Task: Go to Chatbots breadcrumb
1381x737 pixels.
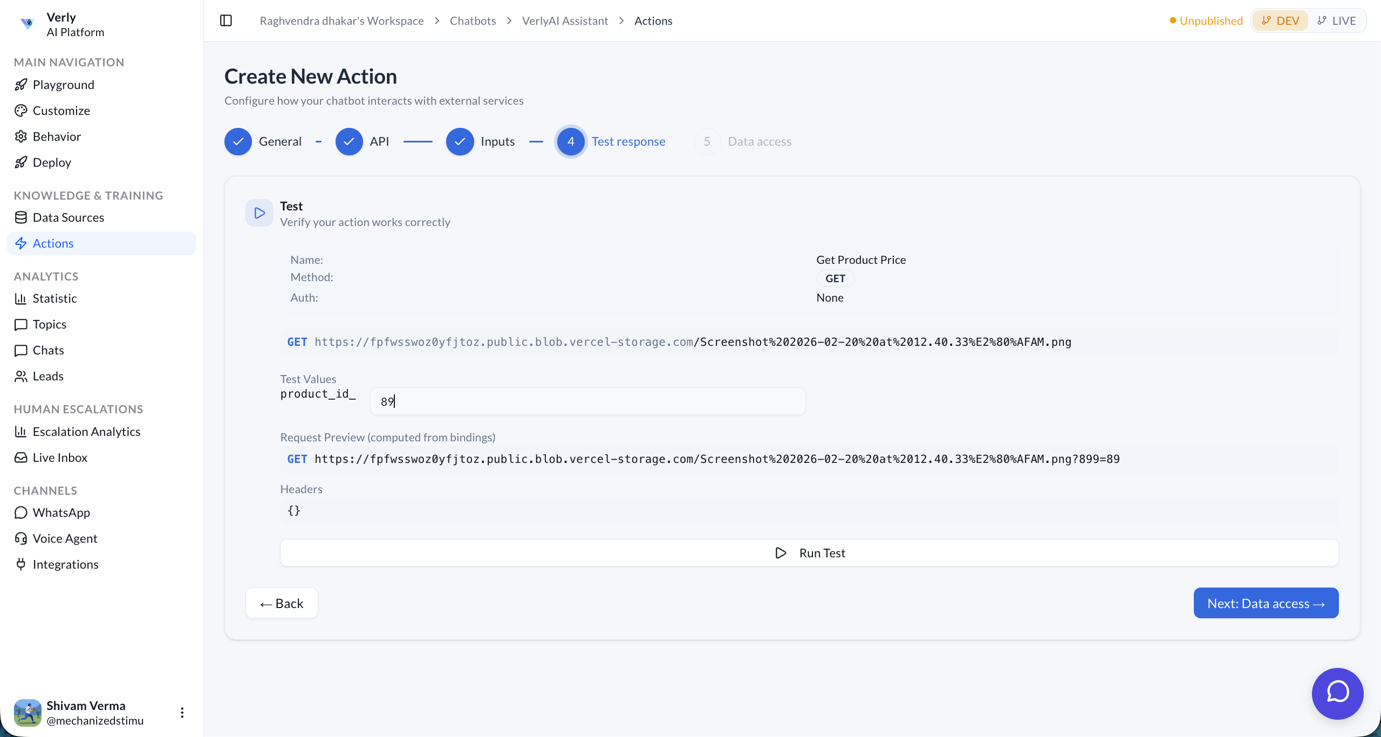Action: (x=473, y=20)
